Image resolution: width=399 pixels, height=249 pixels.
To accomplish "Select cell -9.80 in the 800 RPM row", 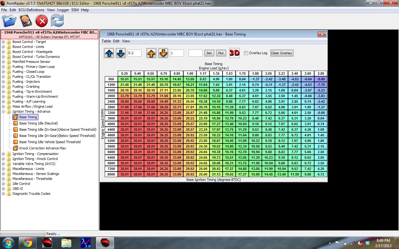I will coord(321,79).
